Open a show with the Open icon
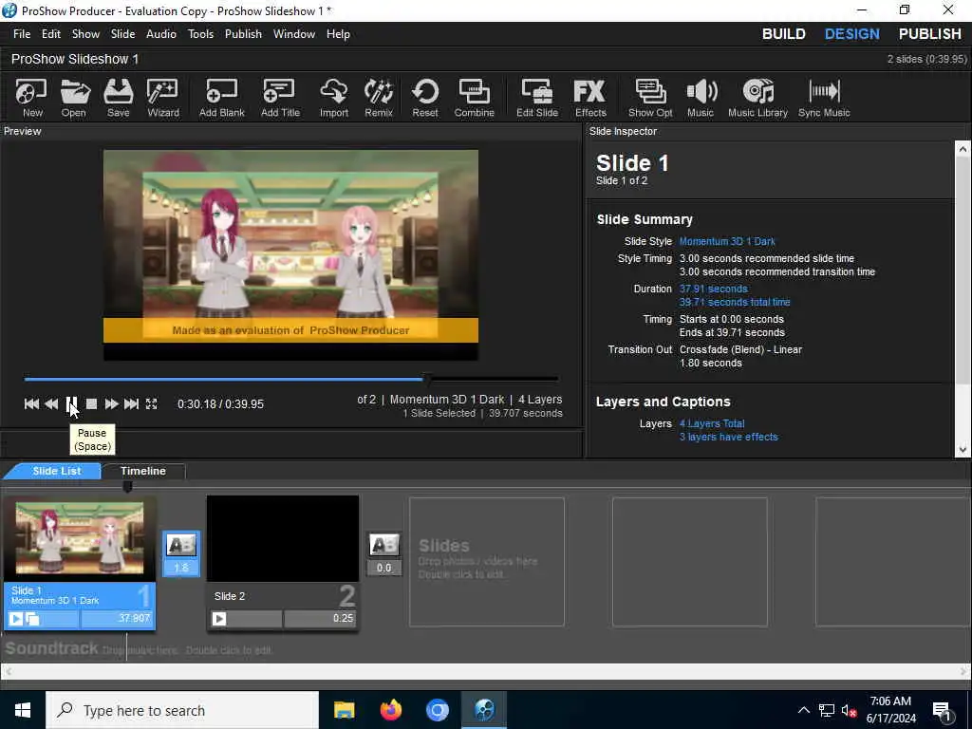Image resolution: width=972 pixels, height=729 pixels. (x=74, y=98)
